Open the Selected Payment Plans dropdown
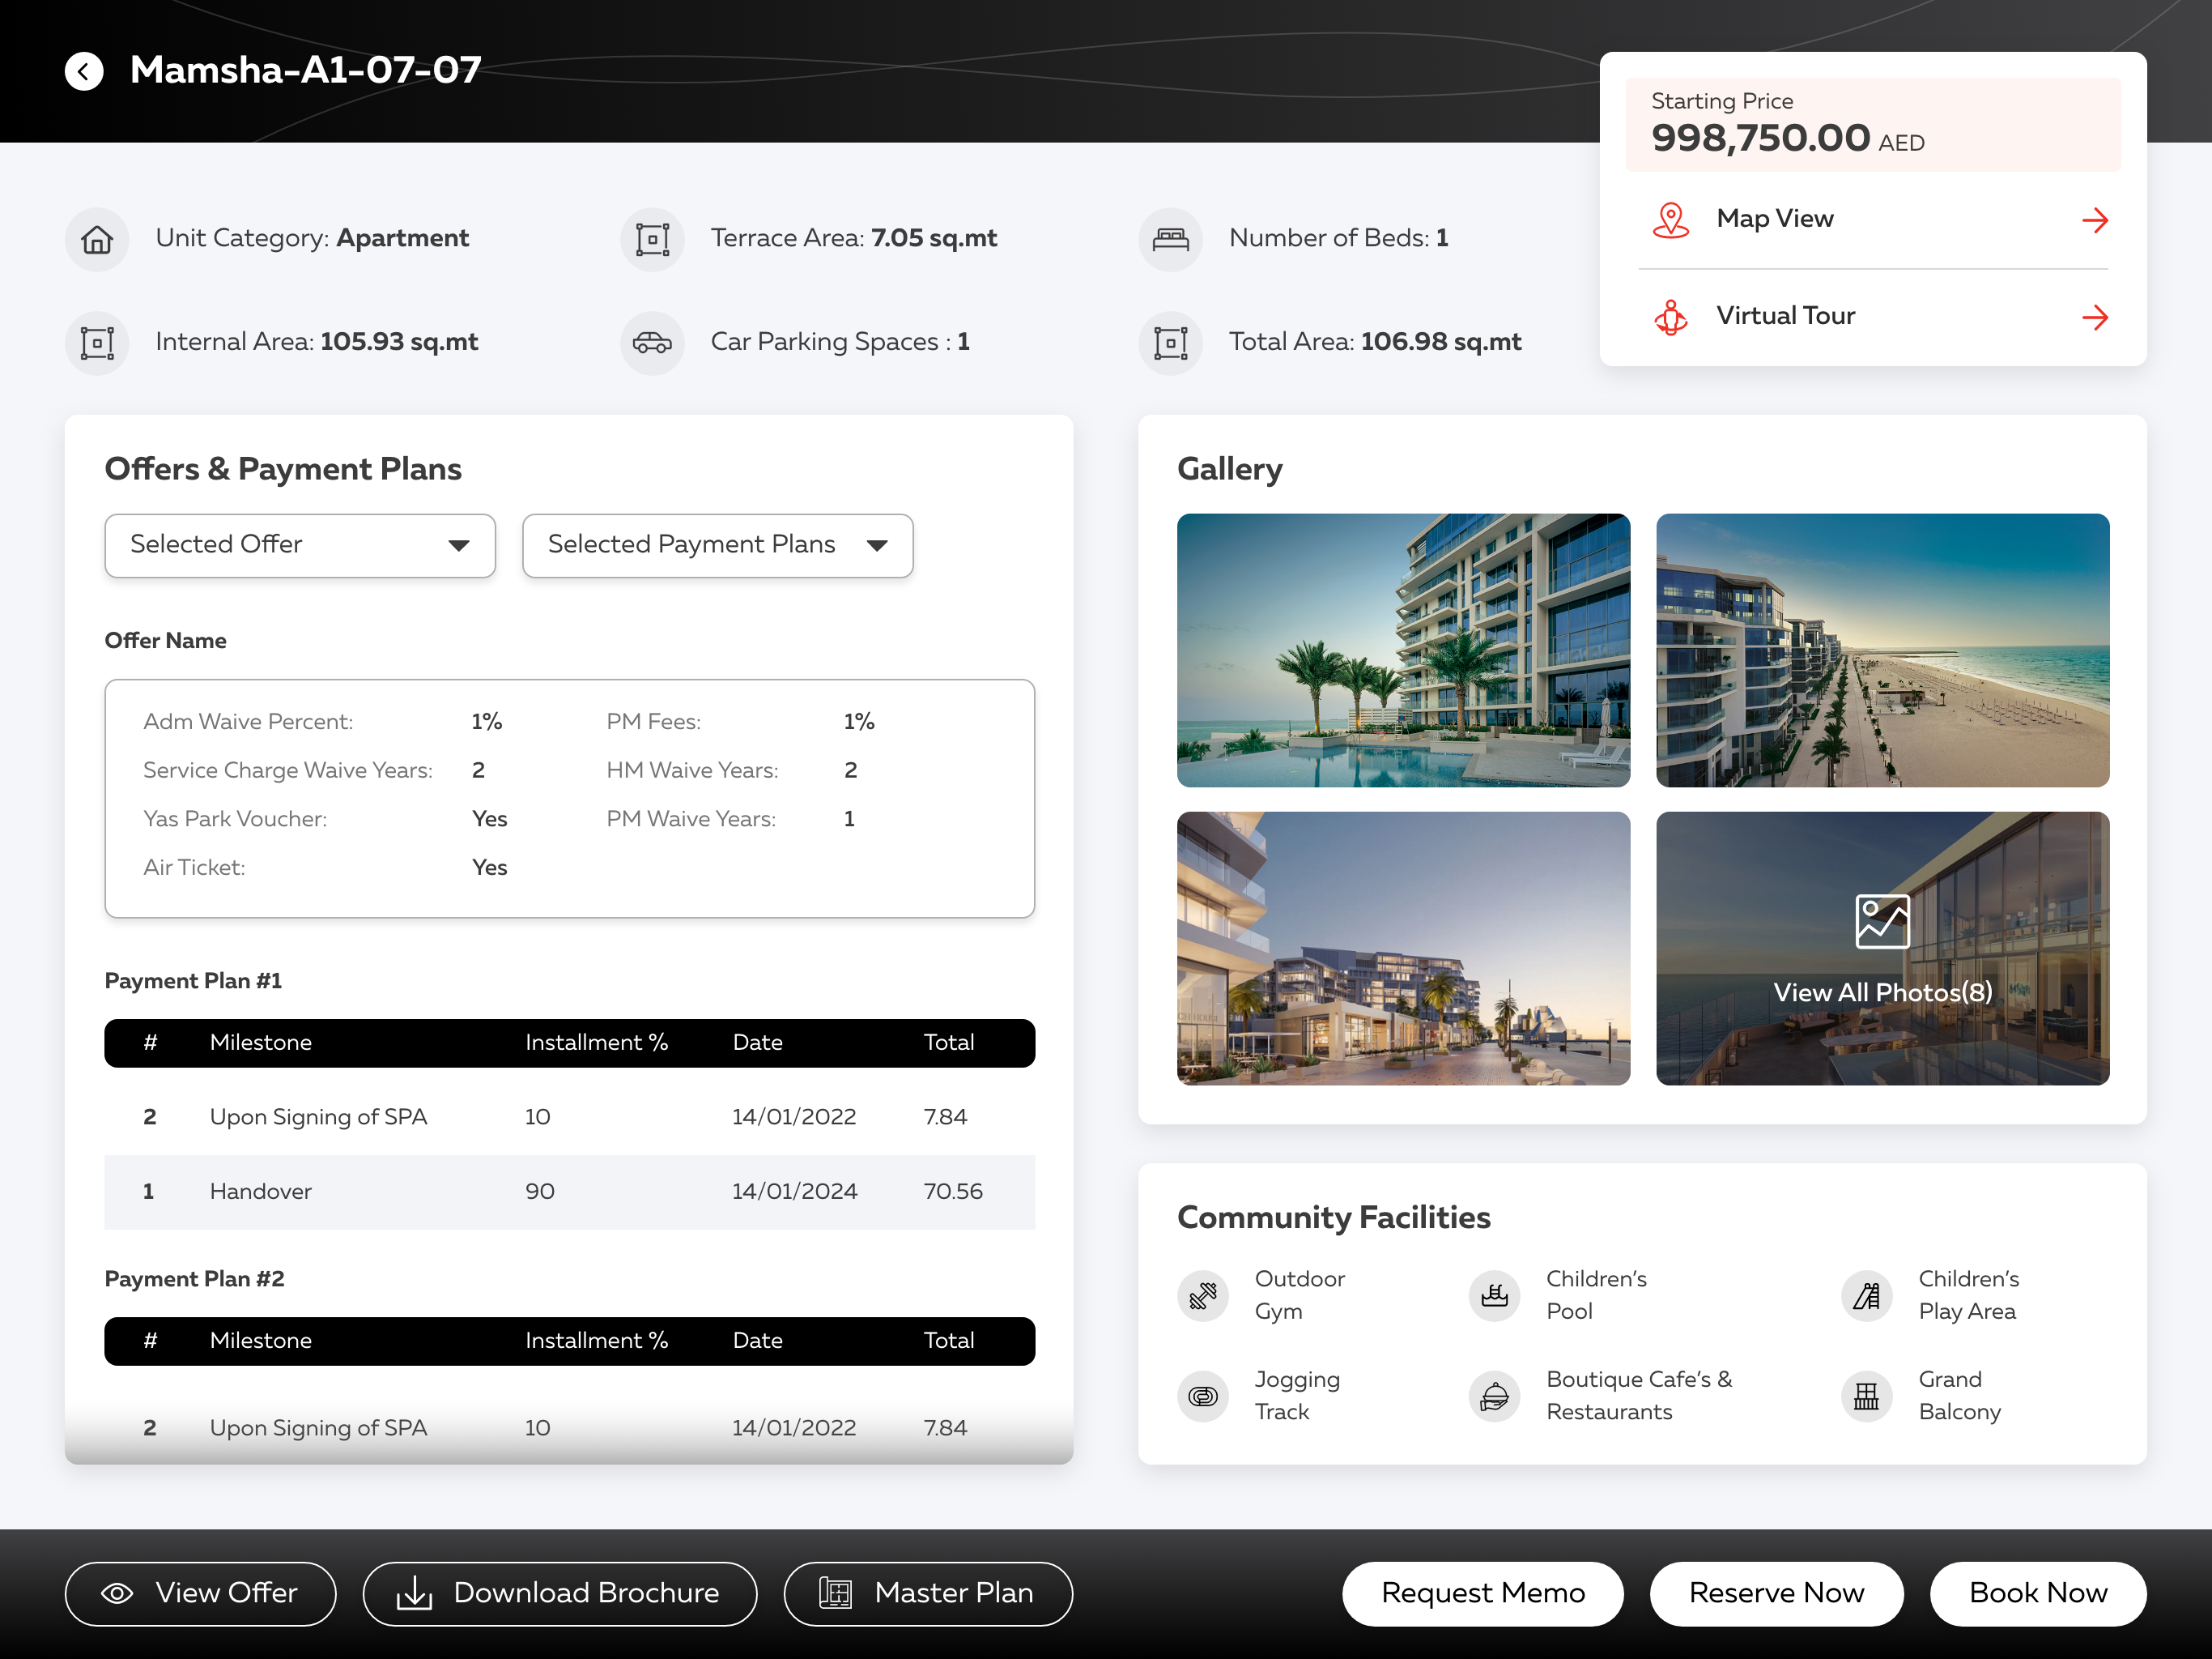 (x=717, y=545)
